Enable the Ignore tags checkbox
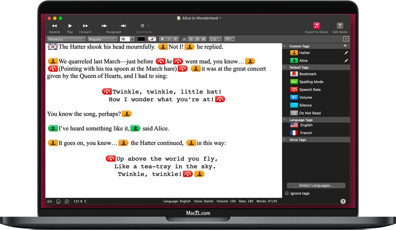Image resolution: width=396 pixels, height=230 pixels. (x=287, y=193)
